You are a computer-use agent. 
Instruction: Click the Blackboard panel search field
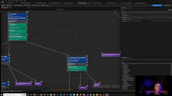[146, 62]
